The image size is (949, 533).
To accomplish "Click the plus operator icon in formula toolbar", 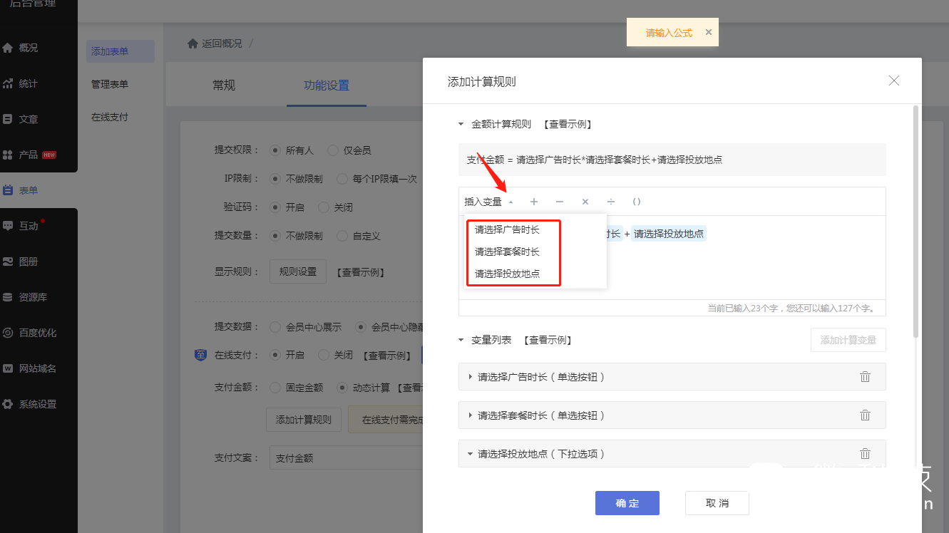I will pos(534,202).
